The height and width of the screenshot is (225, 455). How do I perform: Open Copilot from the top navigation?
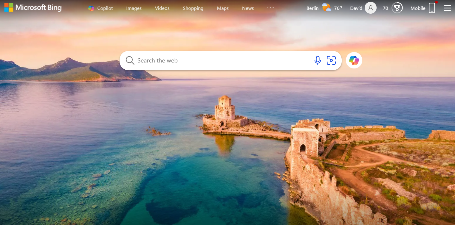pos(101,8)
